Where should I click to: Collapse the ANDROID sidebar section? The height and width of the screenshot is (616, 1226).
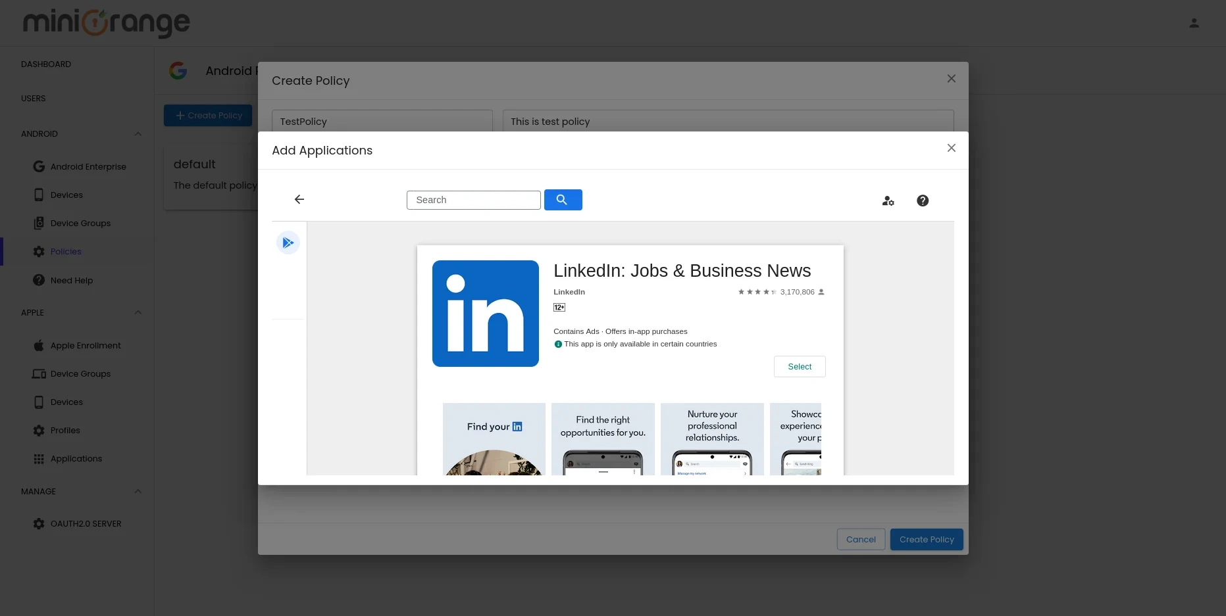click(138, 134)
